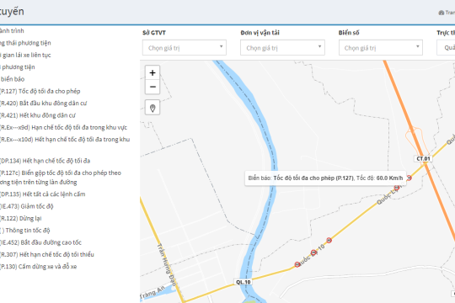Viewport: 455px width, 303px height.
Task: Choose (R.122) Dừng lại entry
Action: click(20, 218)
